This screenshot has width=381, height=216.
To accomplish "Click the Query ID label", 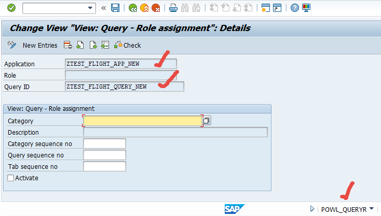I will point(17,87).
